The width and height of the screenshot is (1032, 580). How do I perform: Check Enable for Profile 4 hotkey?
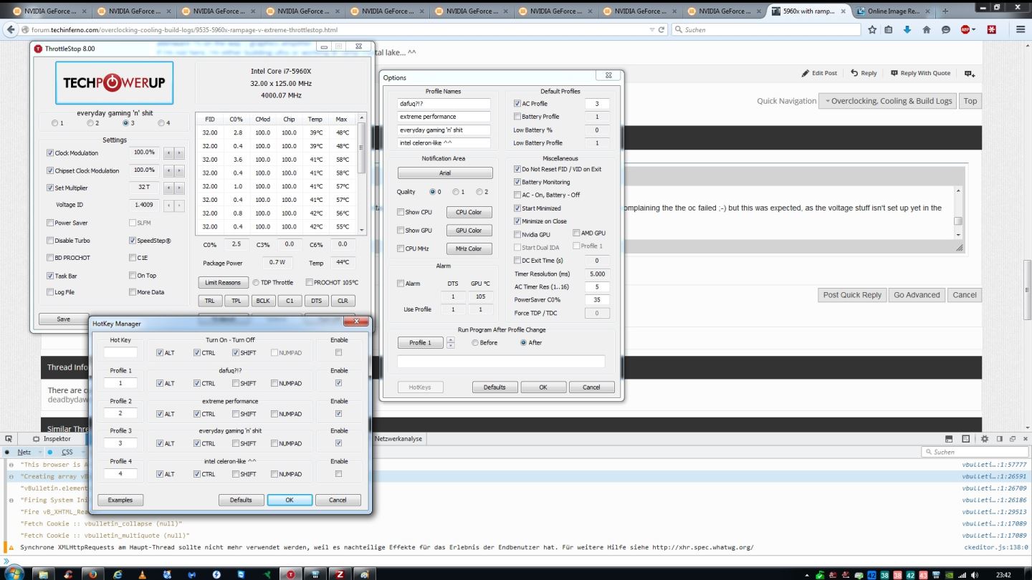pyautogui.click(x=338, y=473)
